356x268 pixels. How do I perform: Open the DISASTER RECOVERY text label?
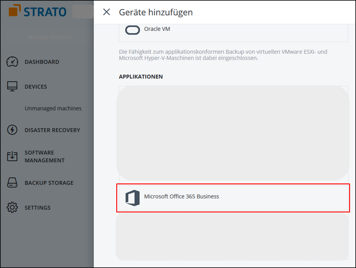click(x=52, y=130)
